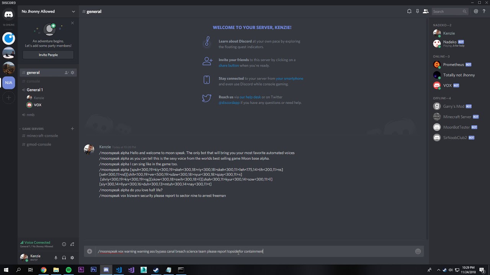
Task: Open Windows Start menu
Action: point(6,270)
